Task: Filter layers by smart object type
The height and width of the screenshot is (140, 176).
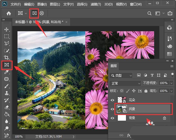Action: point(165,75)
